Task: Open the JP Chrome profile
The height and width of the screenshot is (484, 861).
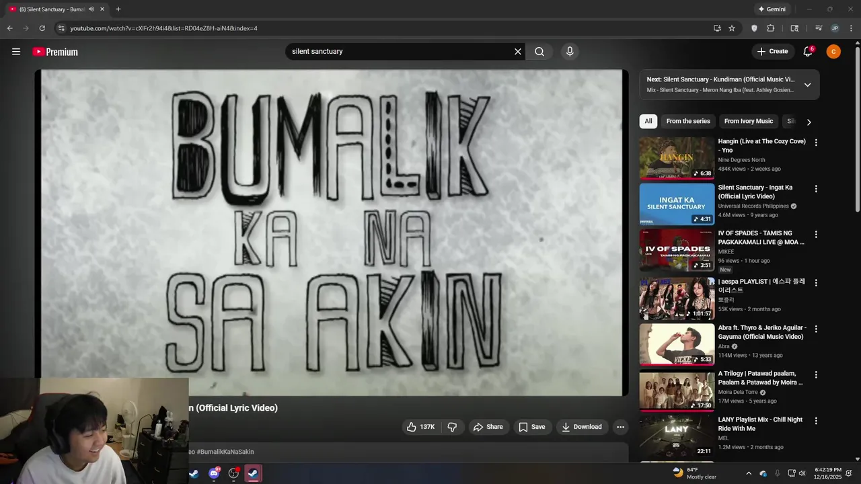Action: [835, 28]
